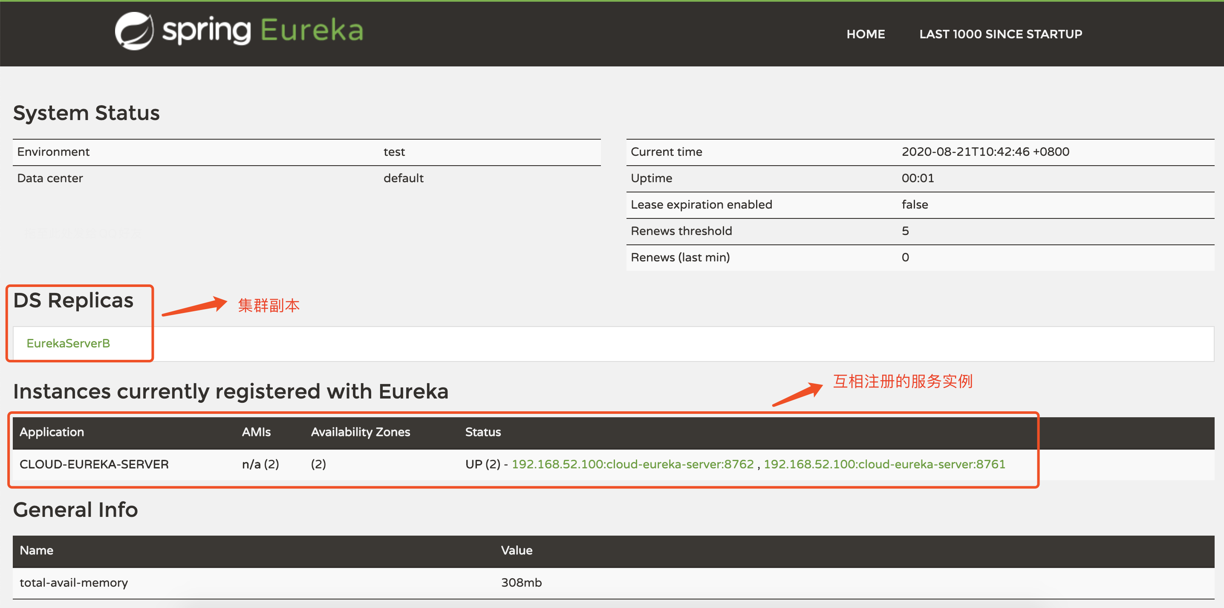The image size is (1224, 608).
Task: Click the Value column header
Action: pos(517,551)
